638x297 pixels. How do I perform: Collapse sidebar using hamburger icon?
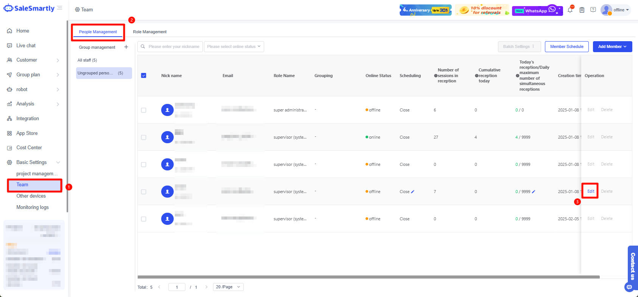coord(60,8)
